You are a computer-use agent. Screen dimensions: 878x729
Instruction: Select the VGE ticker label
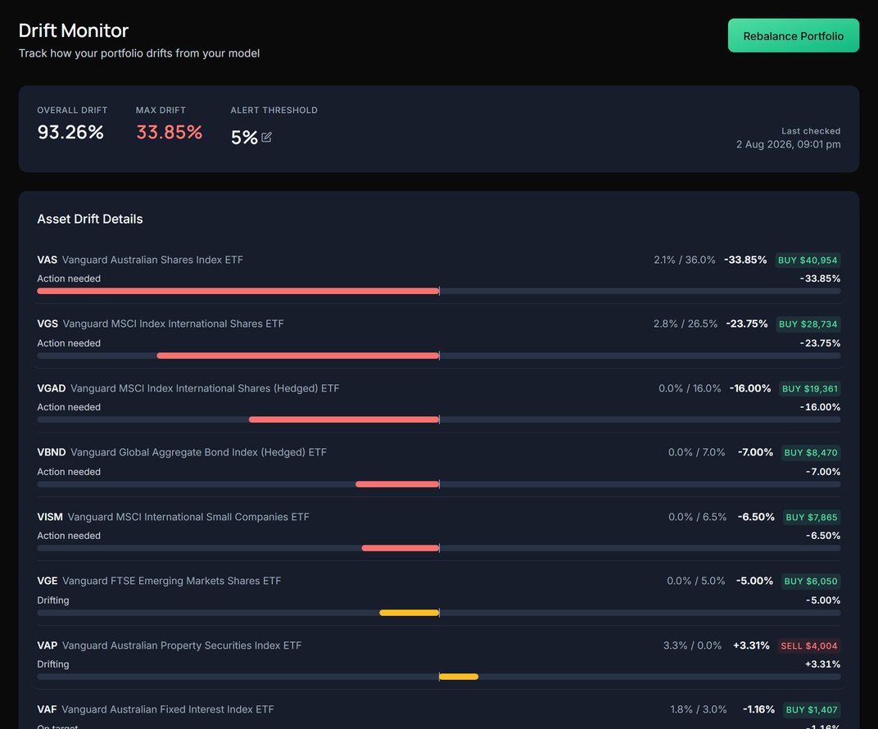(48, 582)
